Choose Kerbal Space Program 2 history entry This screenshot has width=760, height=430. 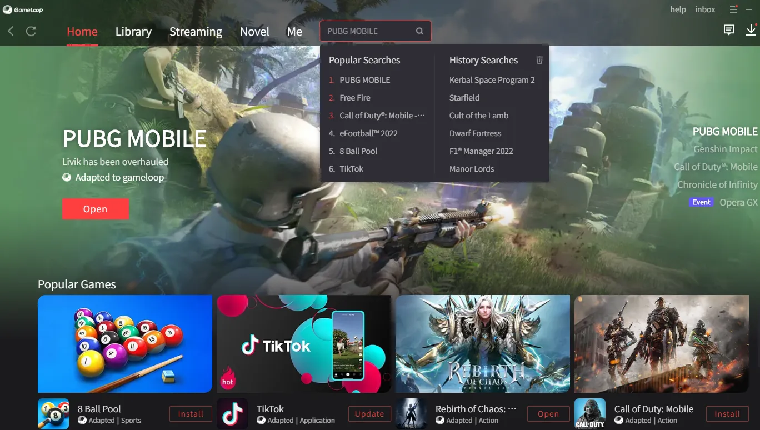pyautogui.click(x=492, y=80)
